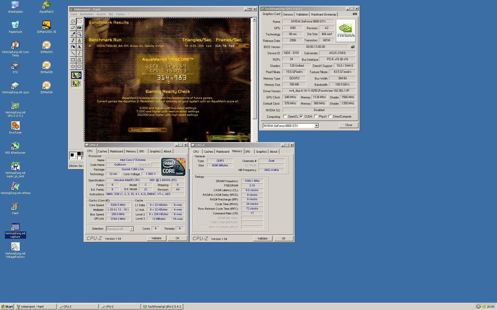Image resolution: width=497 pixels, height=310 pixels.
Task: Choose the Ellipse shape tool
Action: pos(73,66)
